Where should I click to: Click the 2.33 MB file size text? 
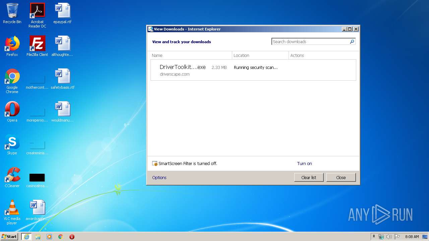click(x=219, y=67)
